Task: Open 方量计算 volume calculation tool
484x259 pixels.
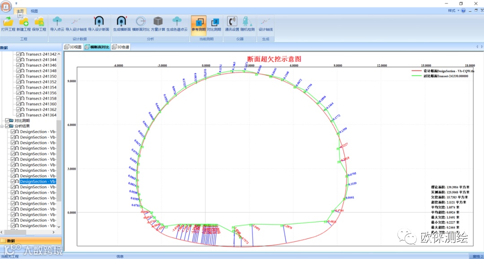Action: tap(158, 24)
